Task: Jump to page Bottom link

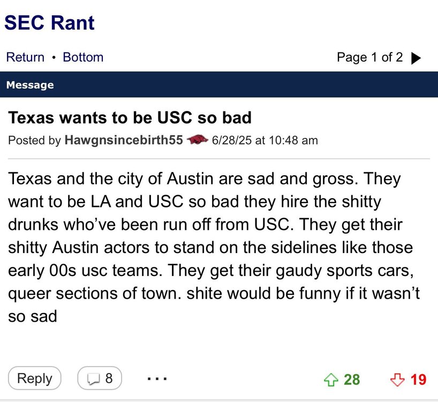Action: click(x=83, y=57)
